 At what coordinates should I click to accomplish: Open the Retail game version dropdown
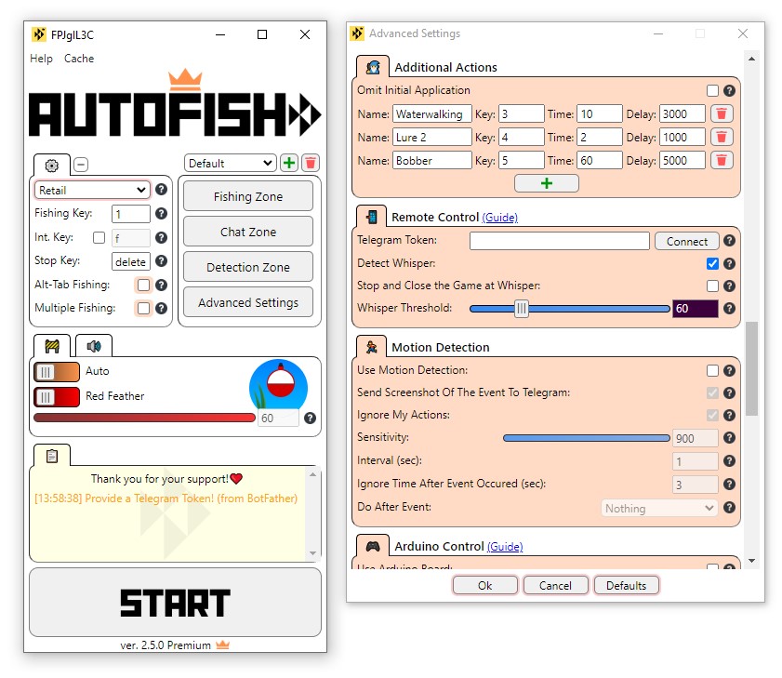pyautogui.click(x=92, y=190)
